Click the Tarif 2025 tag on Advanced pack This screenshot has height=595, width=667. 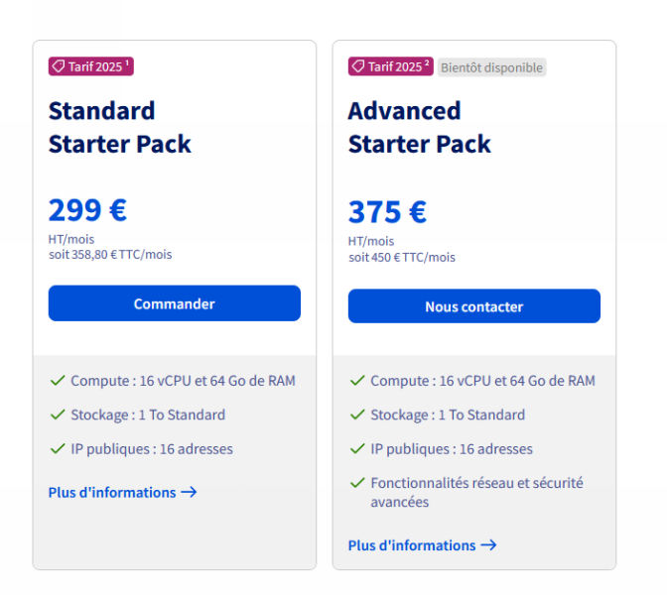coord(390,66)
